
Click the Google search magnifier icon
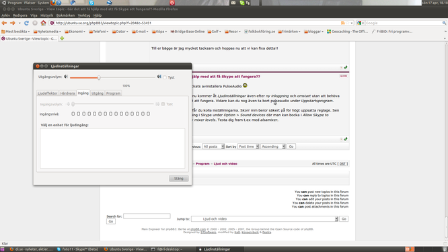click(444, 23)
